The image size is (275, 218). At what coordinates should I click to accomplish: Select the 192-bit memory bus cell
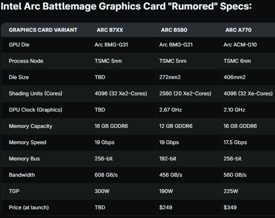click(x=168, y=159)
